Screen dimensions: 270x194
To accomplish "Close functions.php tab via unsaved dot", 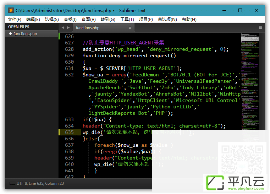I will point(130,28).
